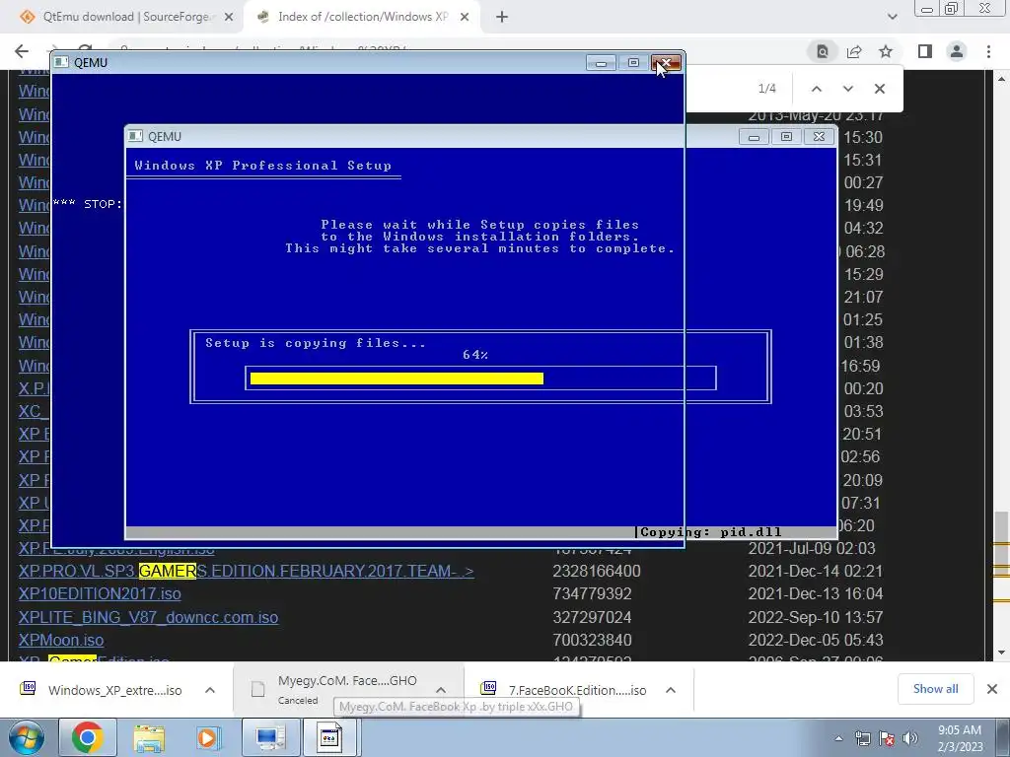
Task: Go to previous find result
Action: coord(816,89)
